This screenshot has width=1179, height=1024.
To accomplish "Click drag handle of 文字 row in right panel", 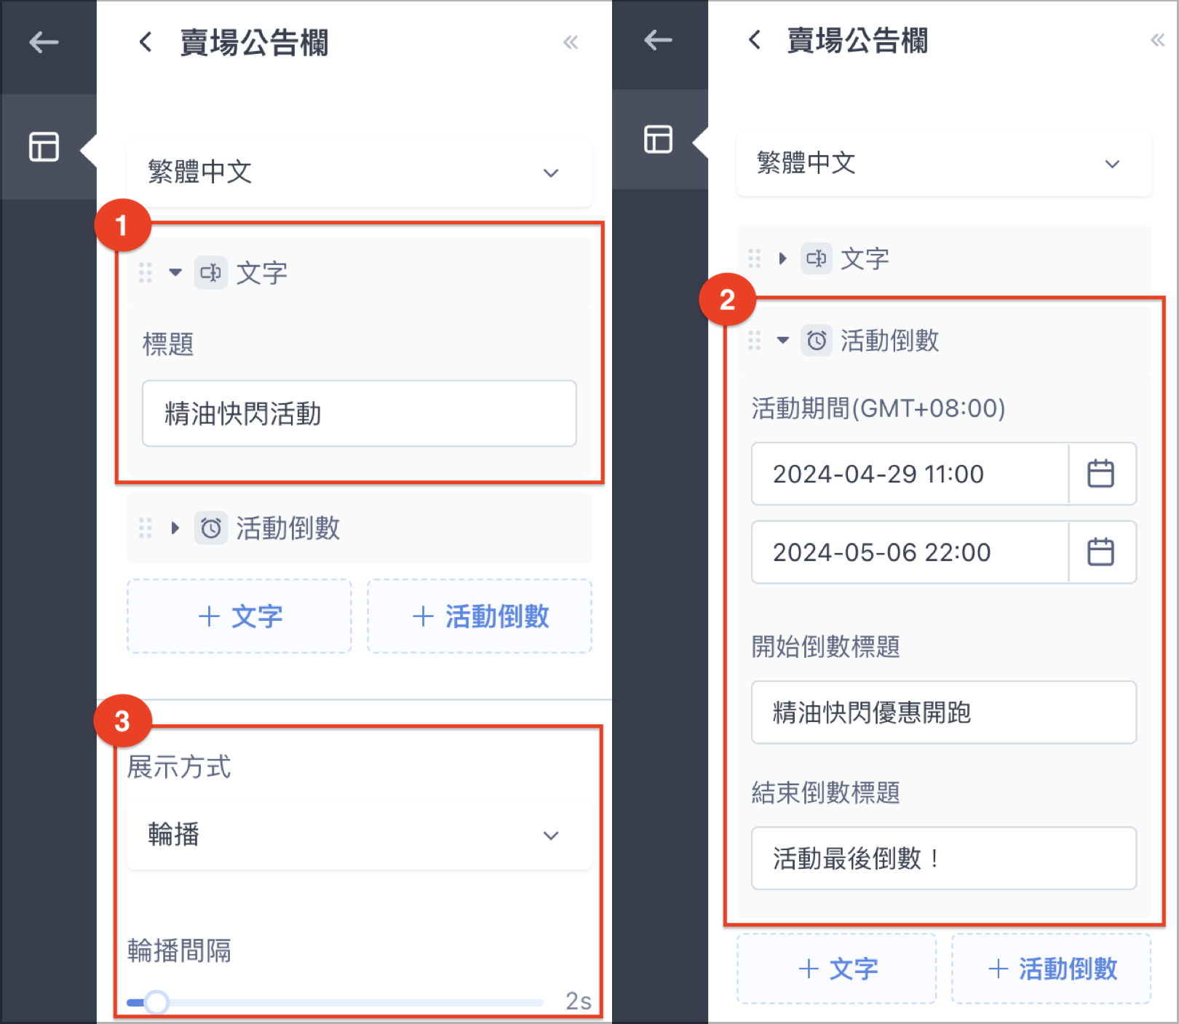I will point(754,258).
